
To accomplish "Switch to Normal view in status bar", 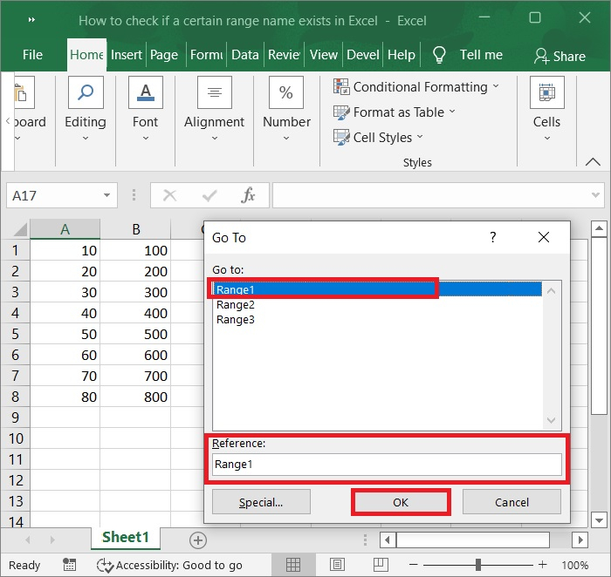I will click(293, 565).
